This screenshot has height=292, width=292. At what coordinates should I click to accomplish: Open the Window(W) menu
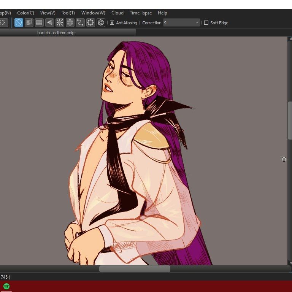point(93,13)
